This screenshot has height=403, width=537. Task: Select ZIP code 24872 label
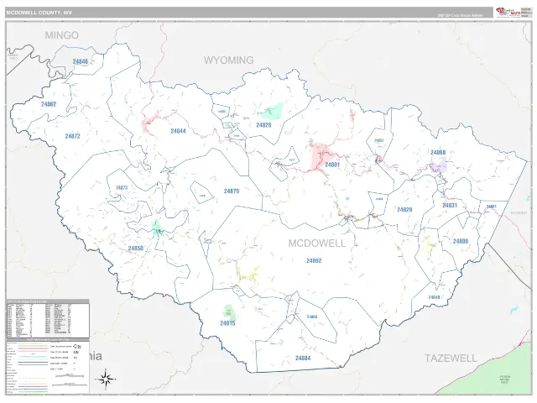click(x=73, y=136)
